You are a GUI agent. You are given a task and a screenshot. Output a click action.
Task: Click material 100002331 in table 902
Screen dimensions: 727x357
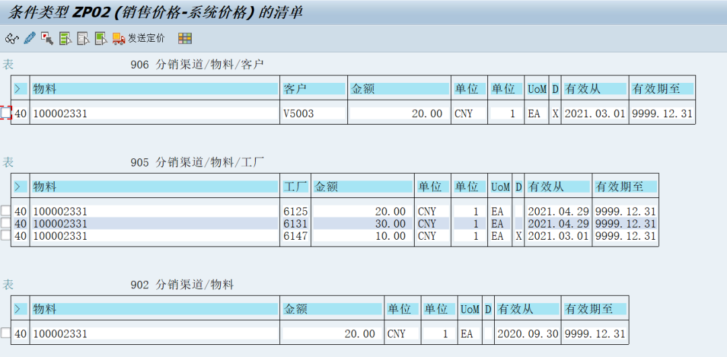155,334
